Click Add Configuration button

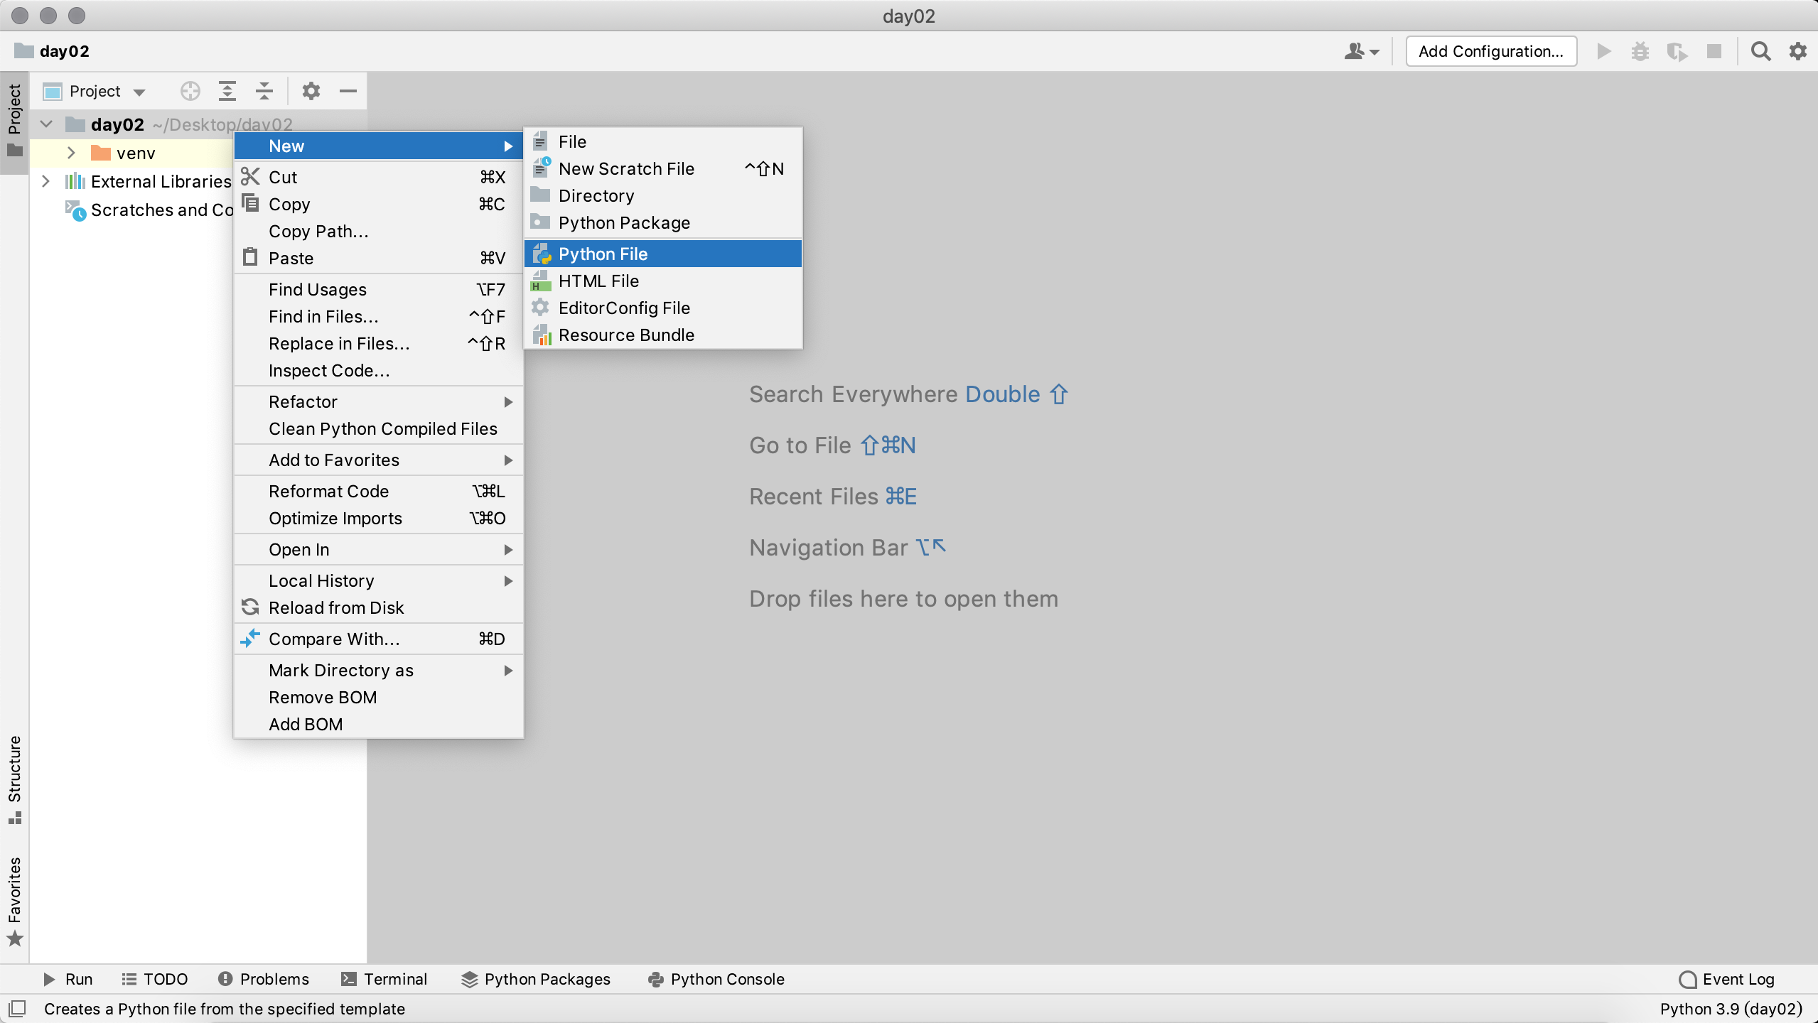point(1490,51)
